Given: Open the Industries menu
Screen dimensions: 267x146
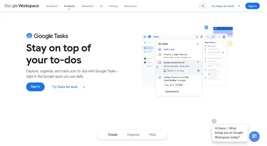Looking at the screenshot, I should [87, 6].
